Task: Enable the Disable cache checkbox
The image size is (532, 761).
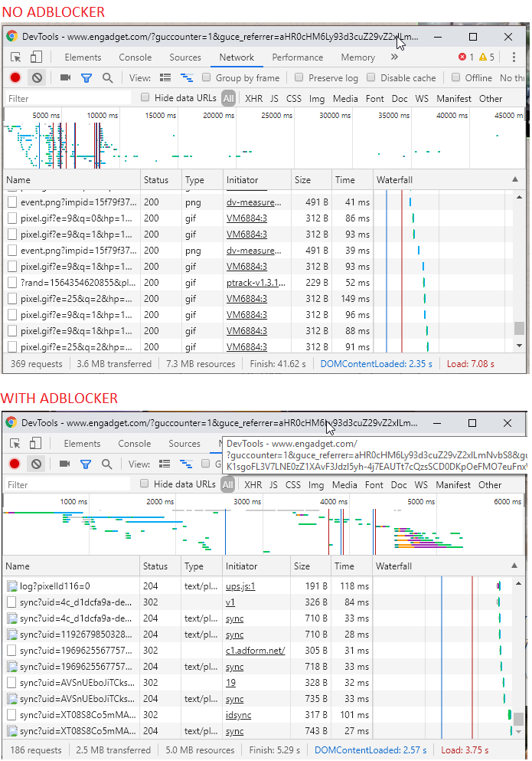Action: click(371, 77)
